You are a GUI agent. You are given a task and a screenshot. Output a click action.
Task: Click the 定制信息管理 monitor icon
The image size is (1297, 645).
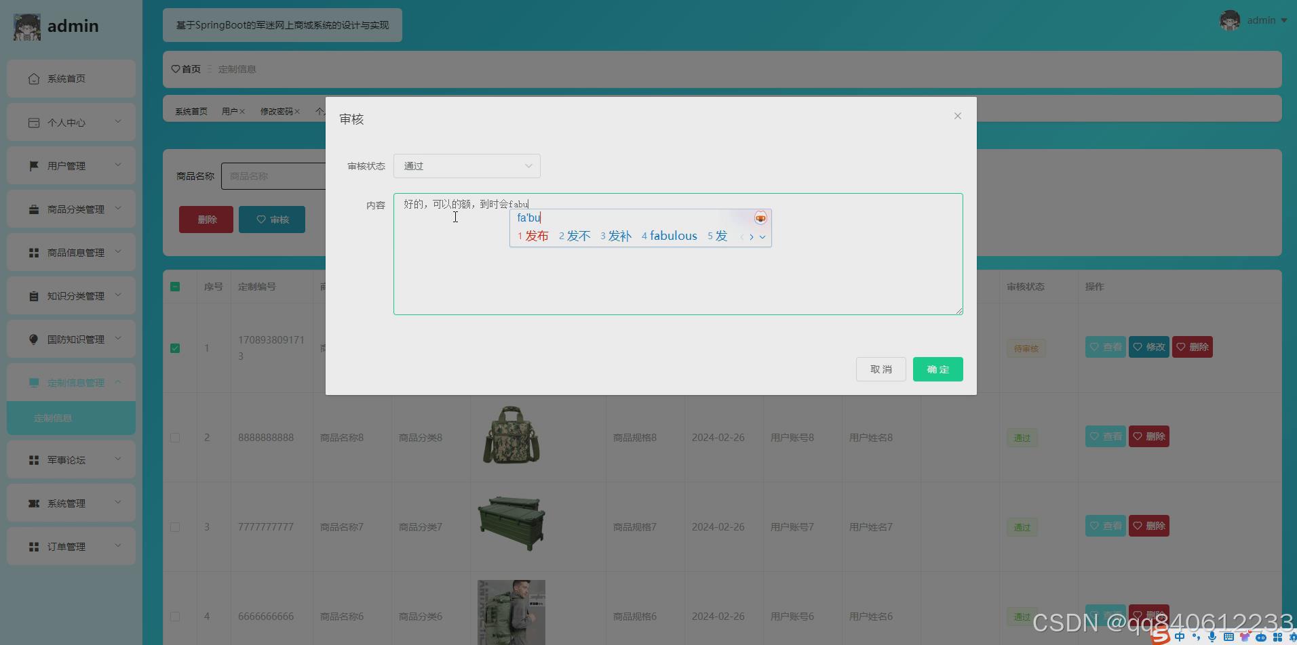(x=34, y=383)
